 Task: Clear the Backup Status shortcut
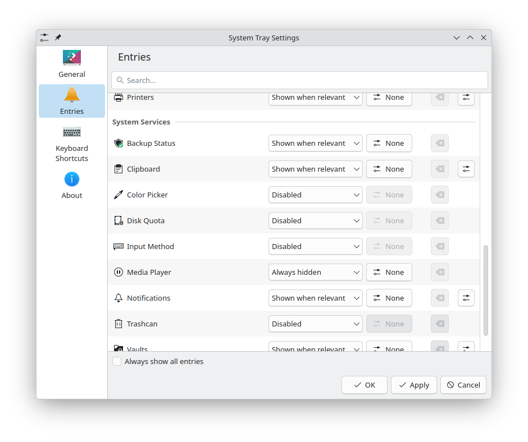(x=440, y=143)
